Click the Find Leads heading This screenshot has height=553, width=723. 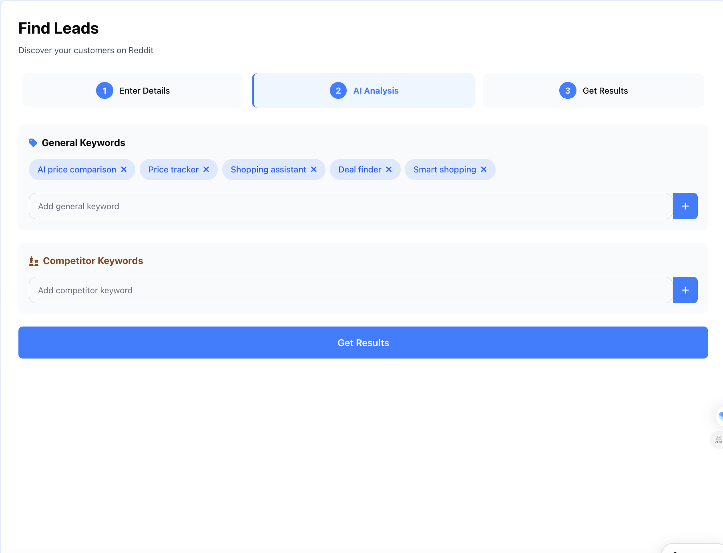pyautogui.click(x=58, y=28)
